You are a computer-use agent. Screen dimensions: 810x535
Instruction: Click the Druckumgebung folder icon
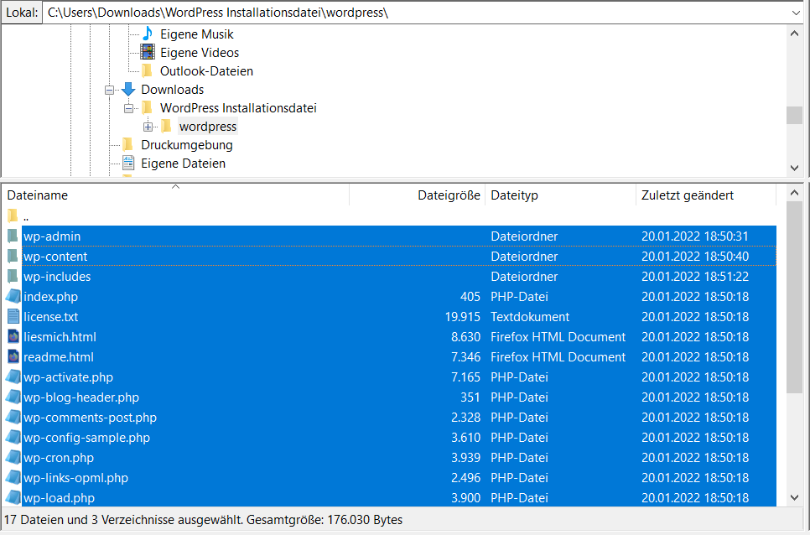pyautogui.click(x=128, y=144)
